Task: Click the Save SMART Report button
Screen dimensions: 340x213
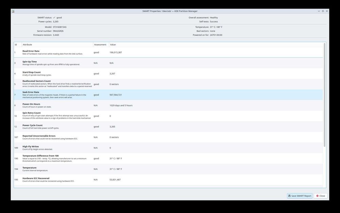Action: 300,196
